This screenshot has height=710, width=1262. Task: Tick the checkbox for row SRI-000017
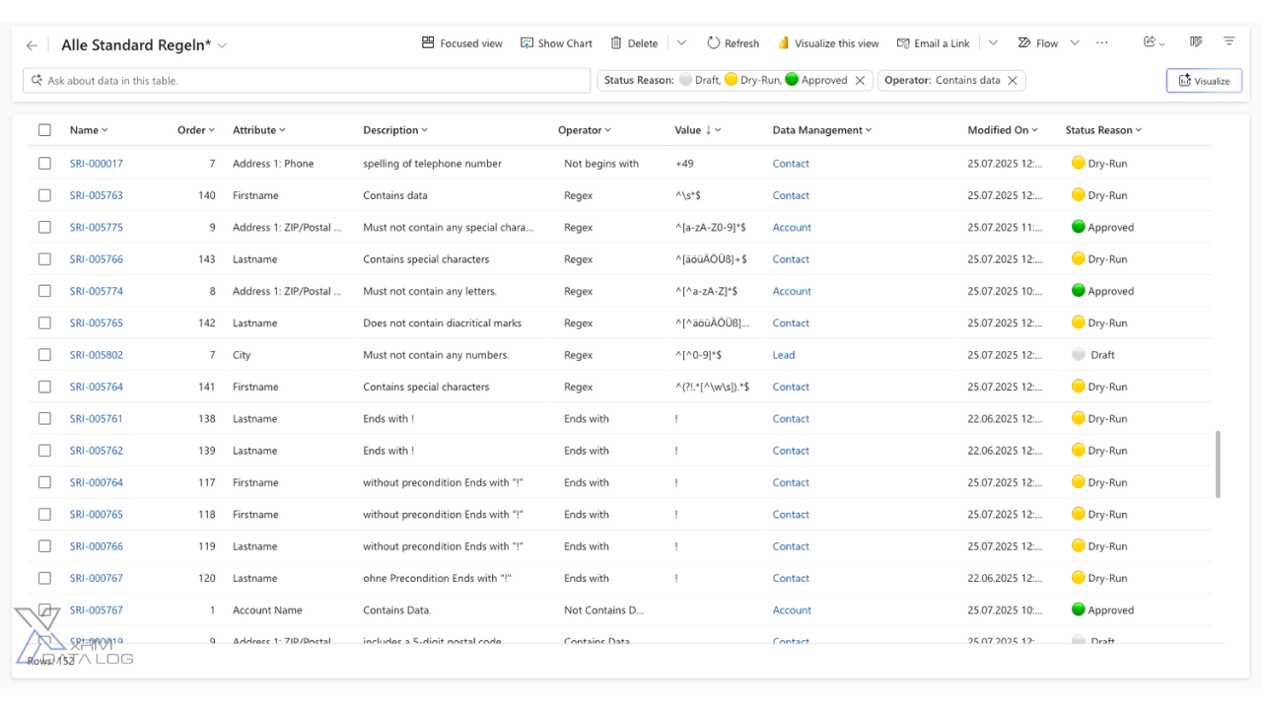tap(44, 164)
